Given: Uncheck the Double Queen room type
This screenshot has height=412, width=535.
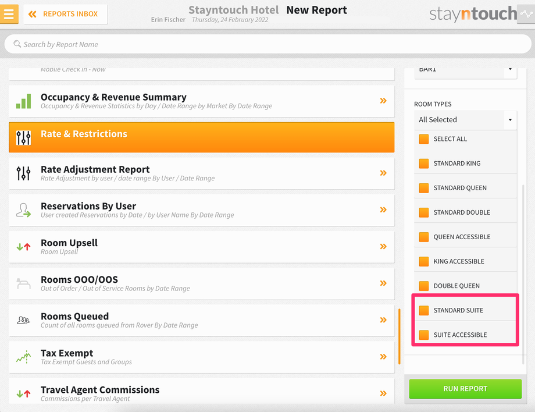Looking at the screenshot, I should pos(424,286).
